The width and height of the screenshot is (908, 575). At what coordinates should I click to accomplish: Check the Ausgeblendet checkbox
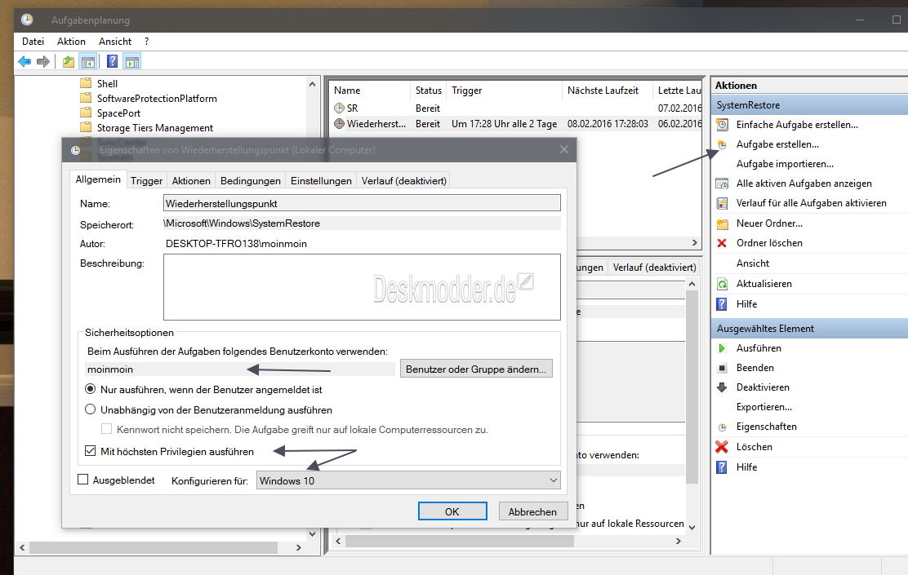click(82, 480)
